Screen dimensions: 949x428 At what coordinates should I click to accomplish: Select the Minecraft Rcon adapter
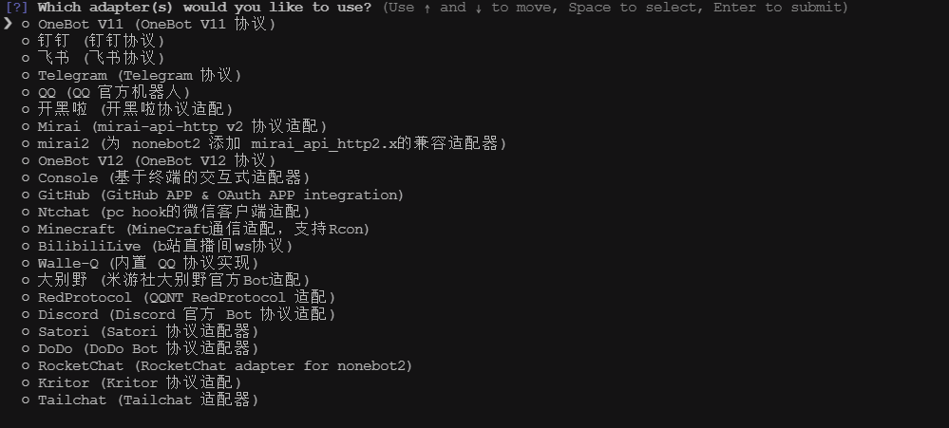coord(196,229)
